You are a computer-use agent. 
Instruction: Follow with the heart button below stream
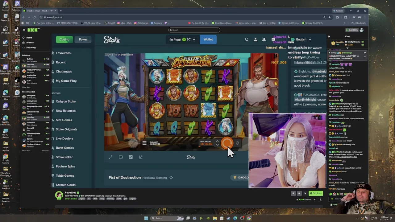(299, 193)
